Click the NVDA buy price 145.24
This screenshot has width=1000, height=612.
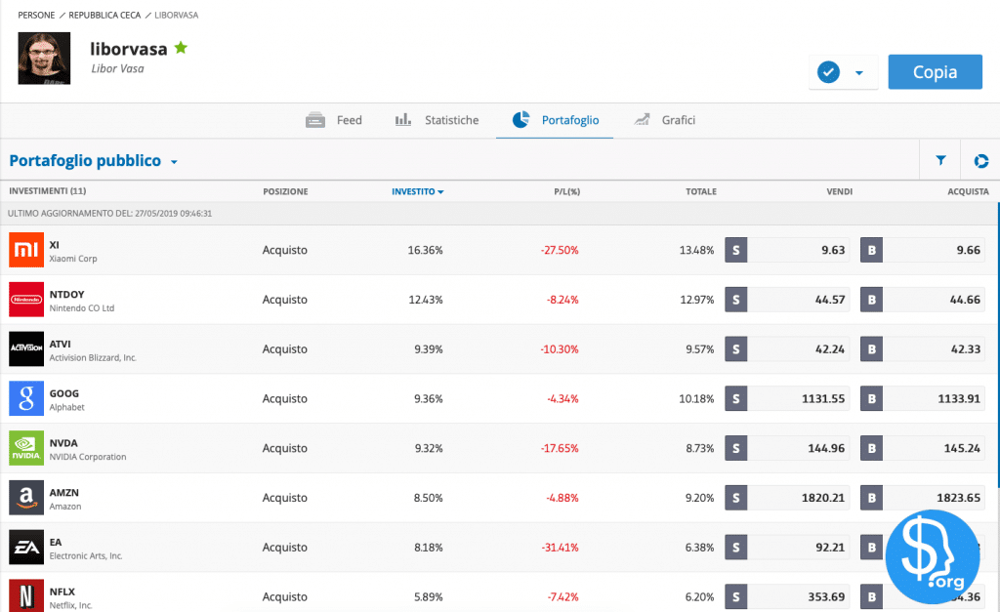pos(962,448)
